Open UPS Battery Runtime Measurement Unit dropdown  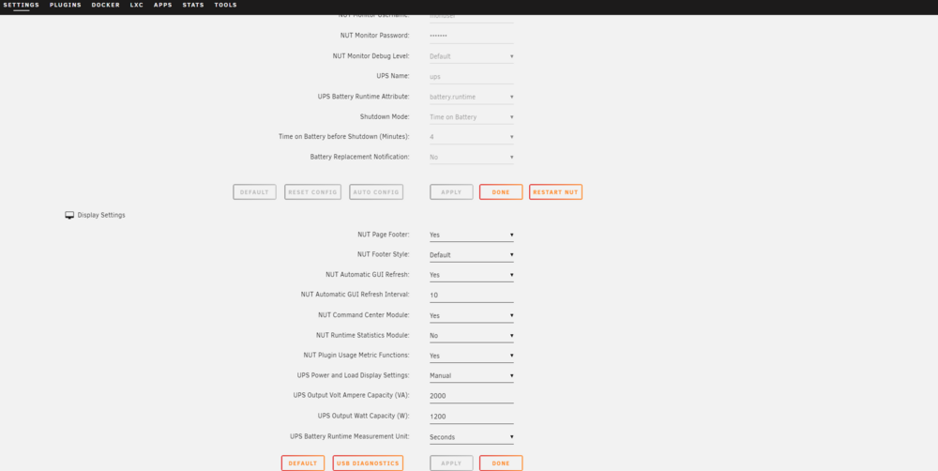click(472, 437)
